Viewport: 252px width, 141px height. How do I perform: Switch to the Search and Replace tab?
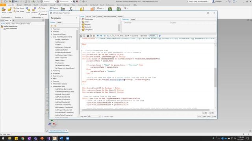pos(109,16)
